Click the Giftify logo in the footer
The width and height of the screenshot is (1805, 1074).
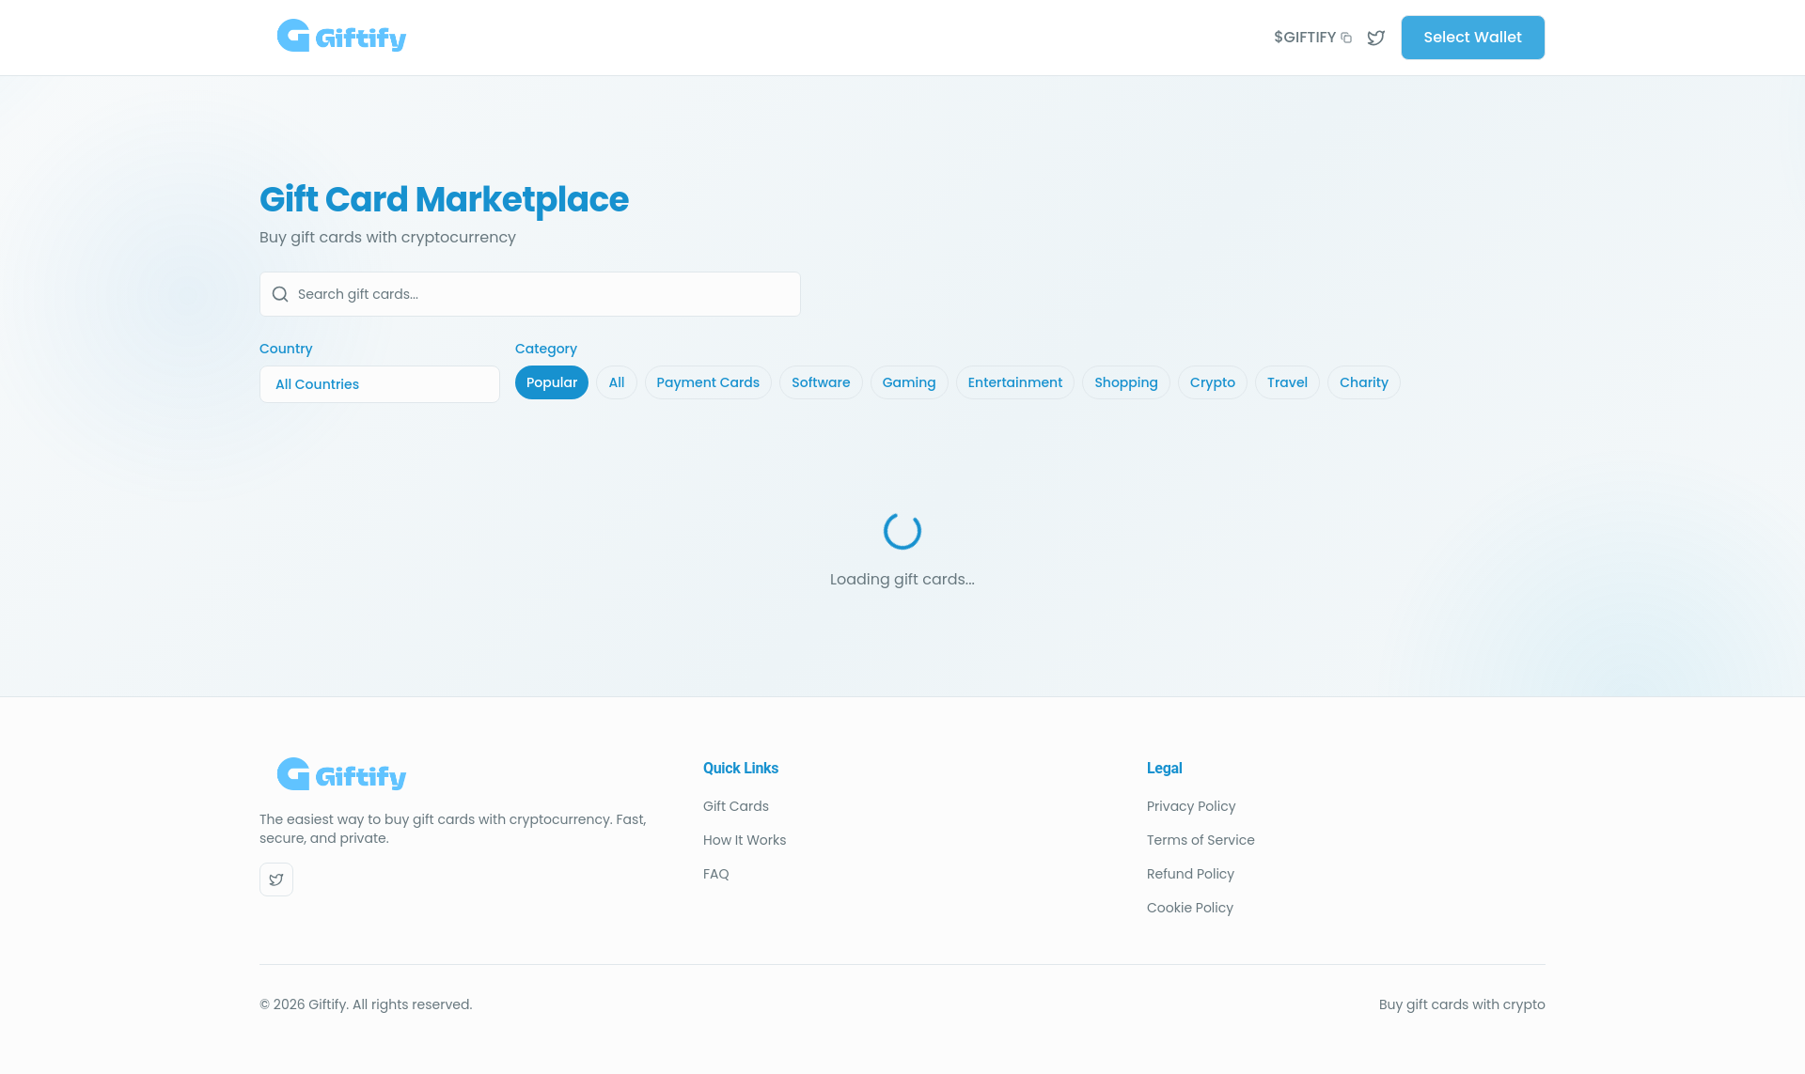[x=341, y=774]
